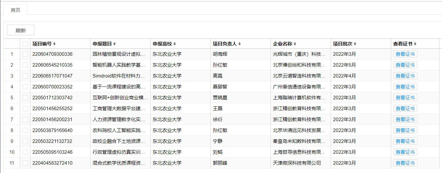Screen dimensions: 442x173
Task: Click the 刷新 button
Action: pos(20,30)
